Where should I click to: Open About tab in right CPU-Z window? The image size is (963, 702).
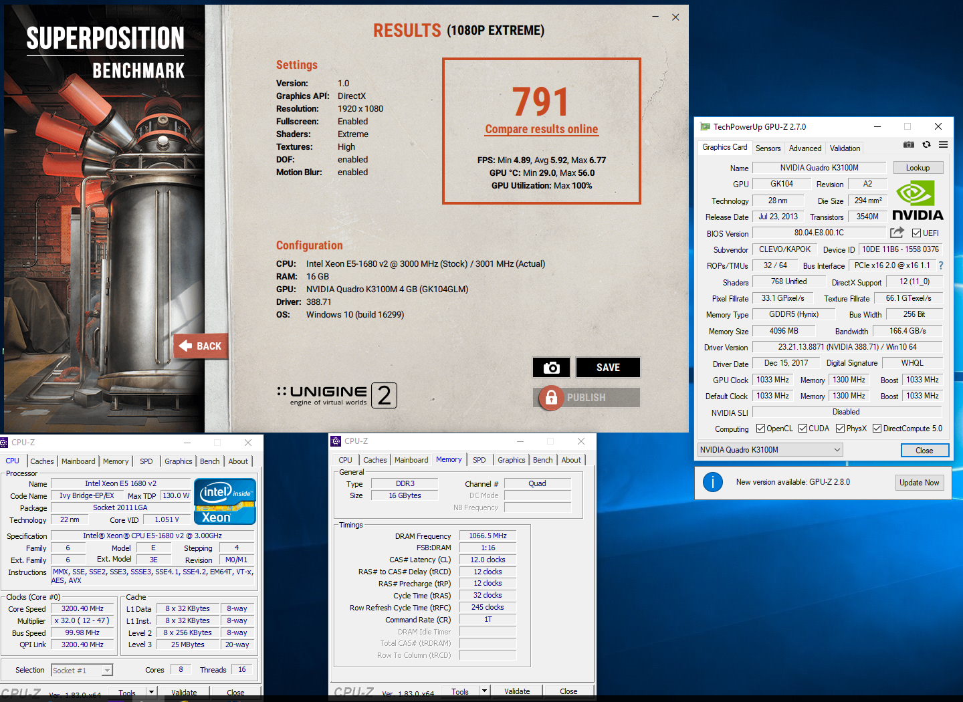pyautogui.click(x=571, y=460)
